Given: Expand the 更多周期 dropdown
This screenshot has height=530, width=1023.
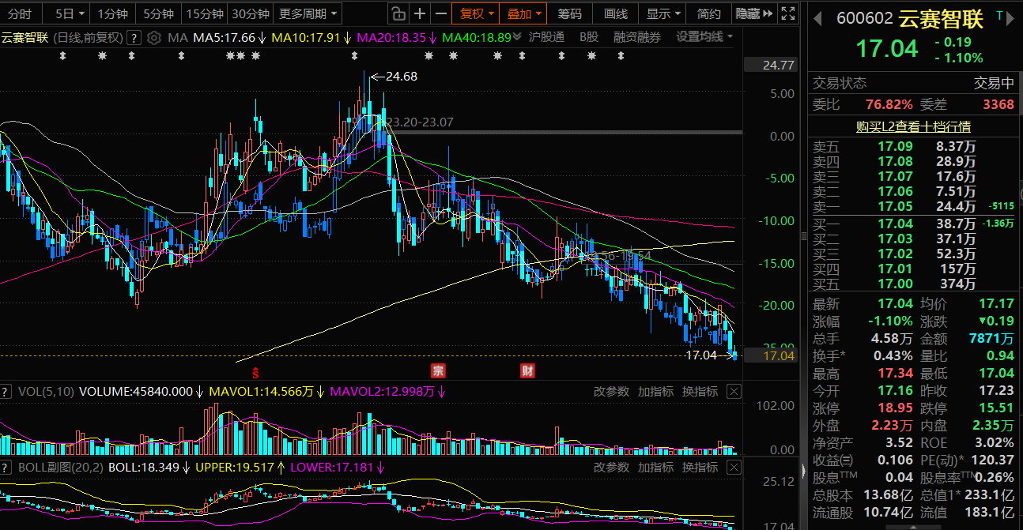Looking at the screenshot, I should point(308,13).
